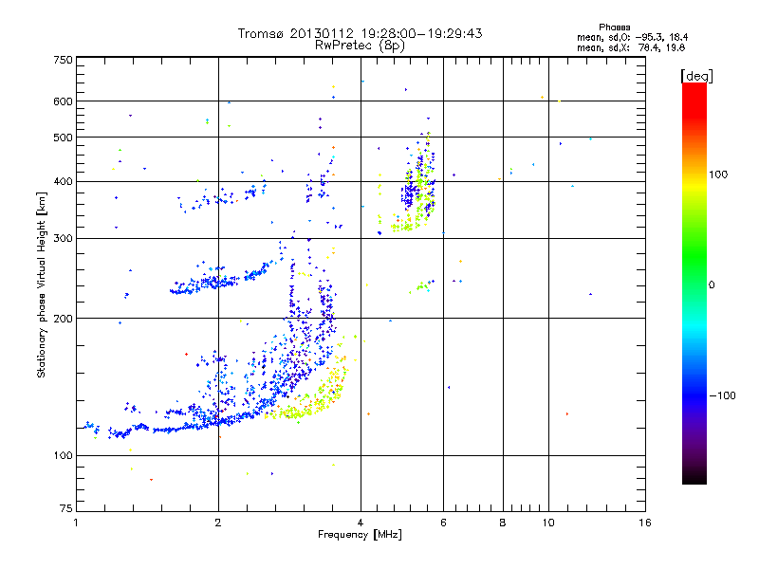Screen dimensions: 759x569
Task: Click the 200 y-axis tick label
Action: pyautogui.click(x=63, y=319)
